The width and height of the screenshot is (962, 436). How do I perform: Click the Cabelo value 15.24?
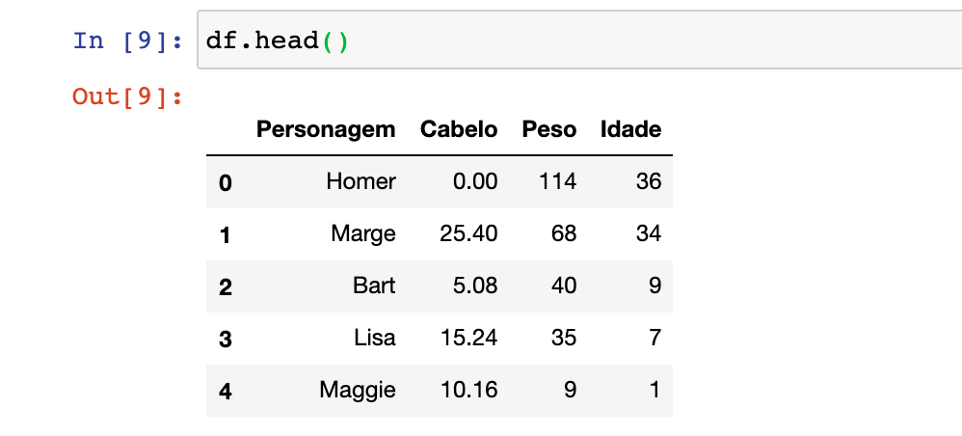click(468, 338)
